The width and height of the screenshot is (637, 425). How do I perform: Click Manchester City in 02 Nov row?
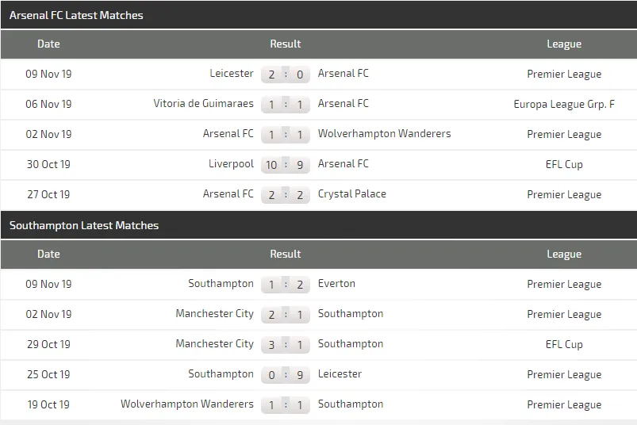pos(214,314)
